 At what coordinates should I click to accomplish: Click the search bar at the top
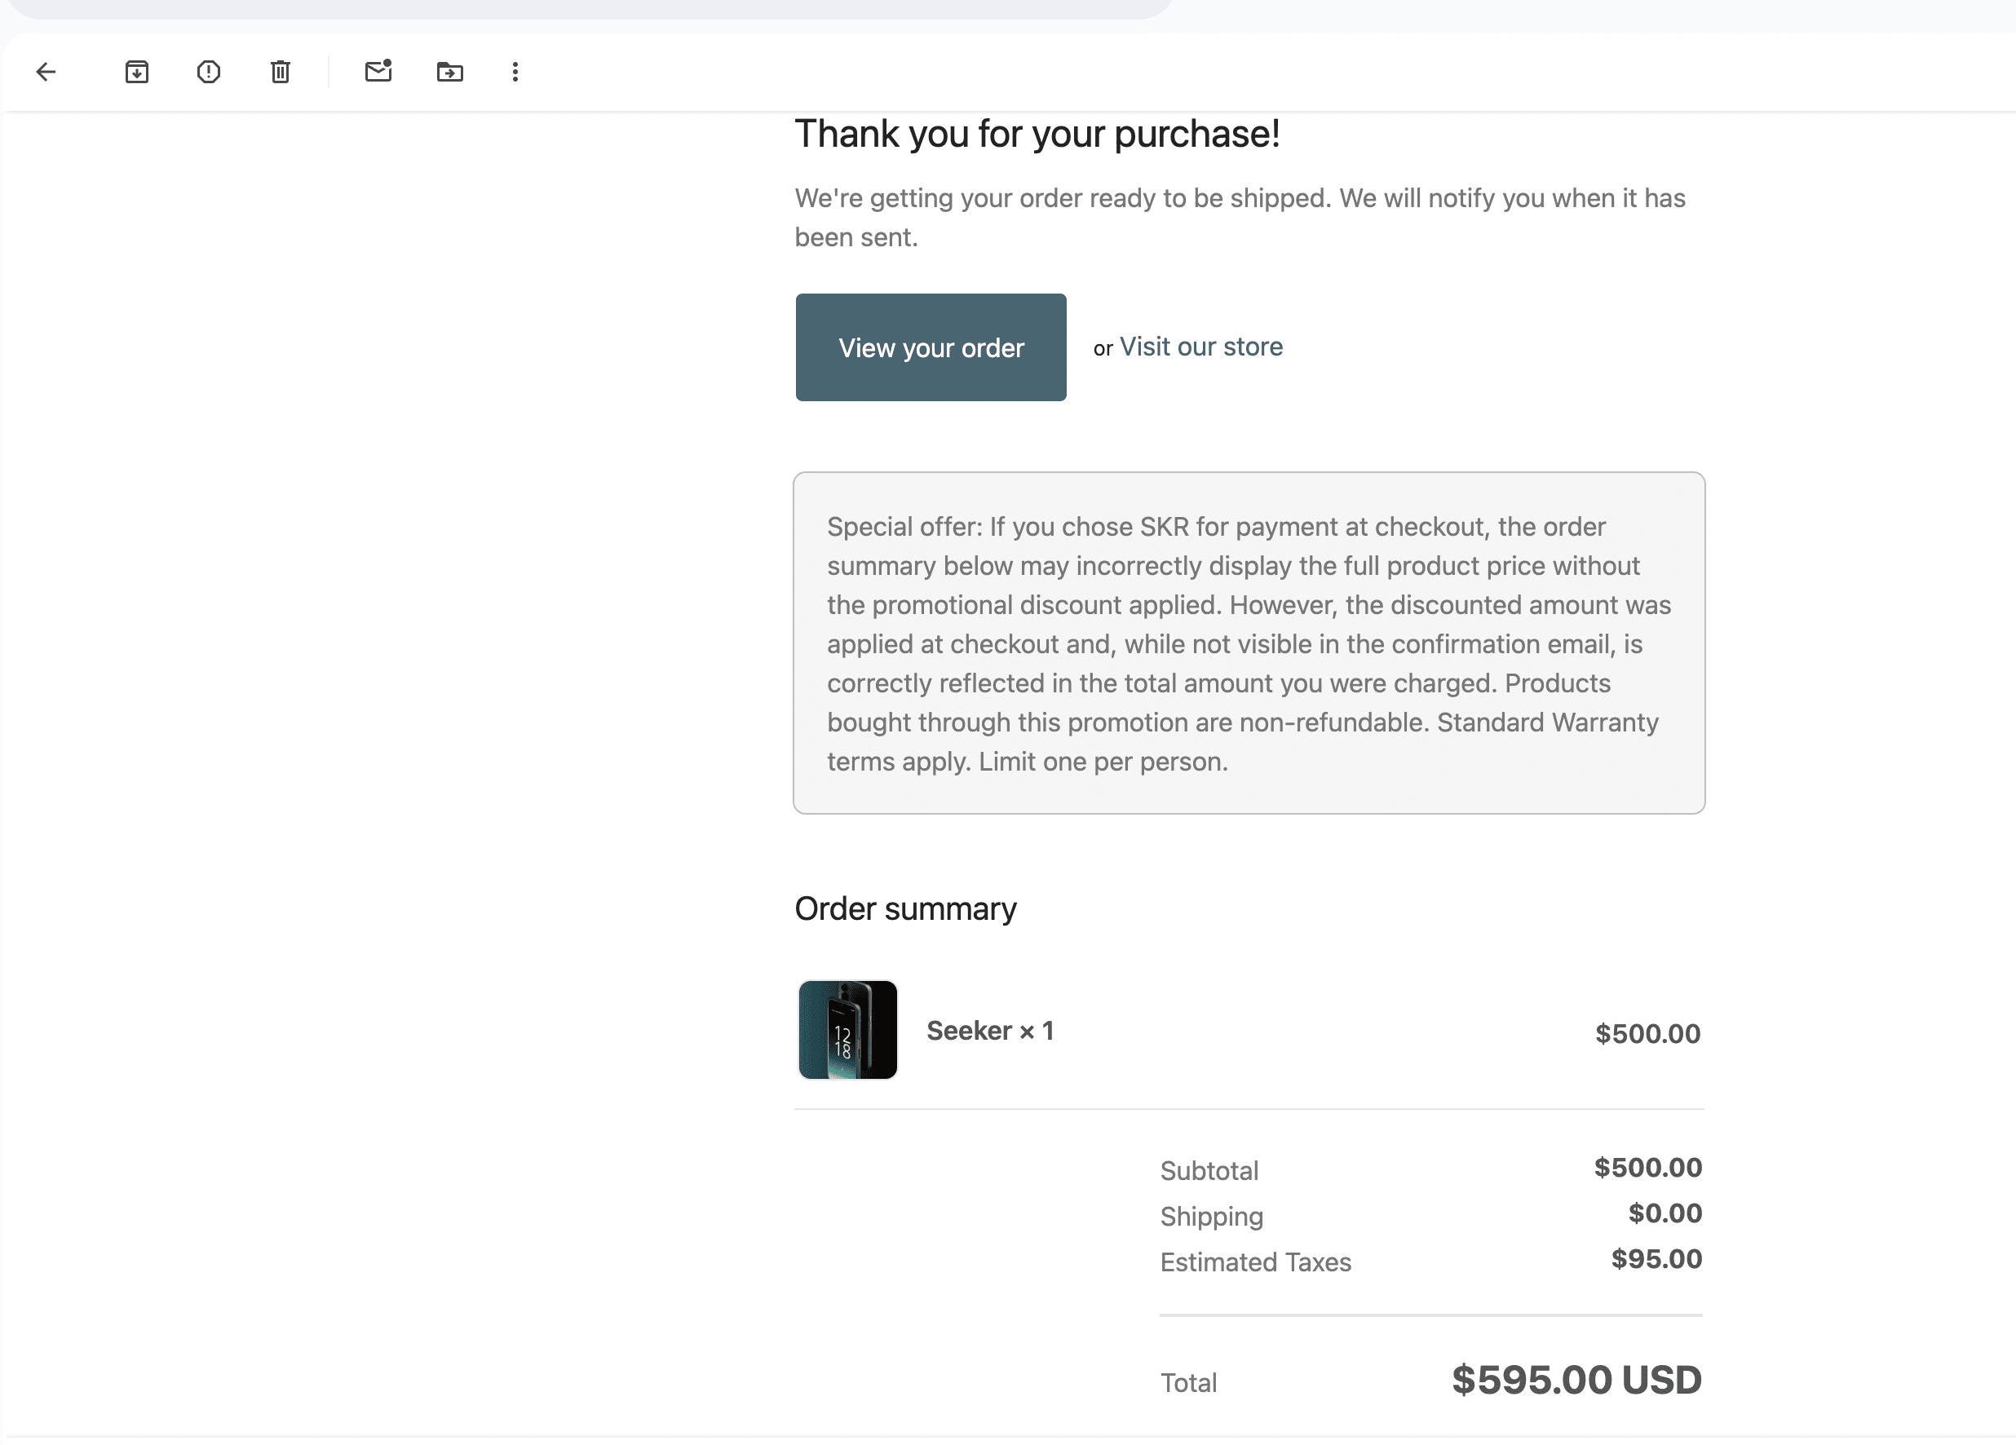point(586,9)
